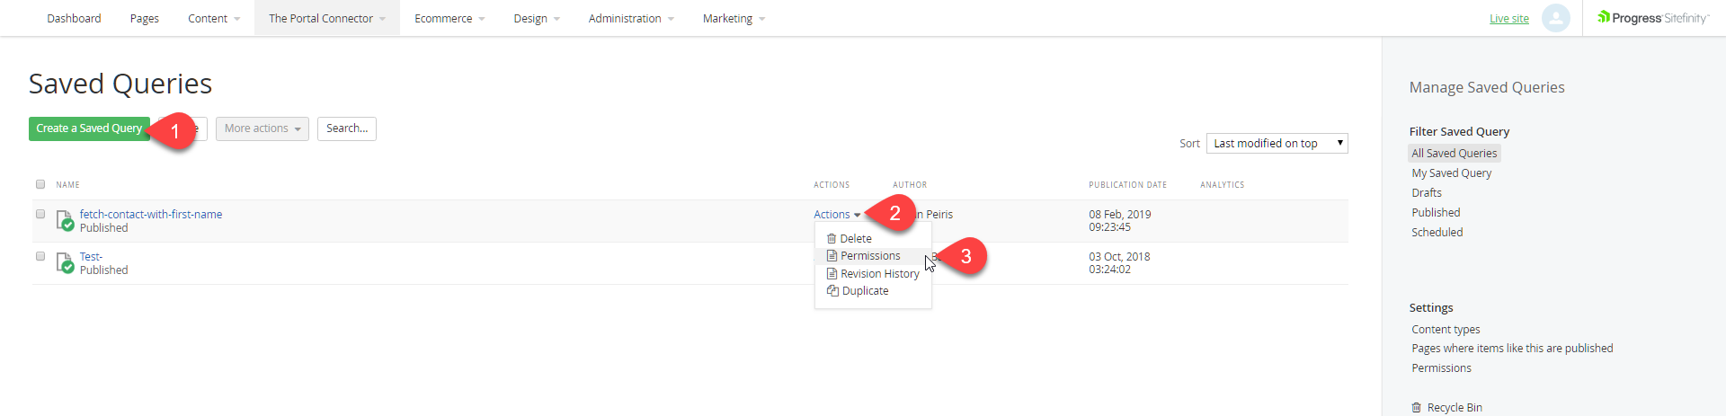Filter saved queries by Drafts

tap(1427, 193)
